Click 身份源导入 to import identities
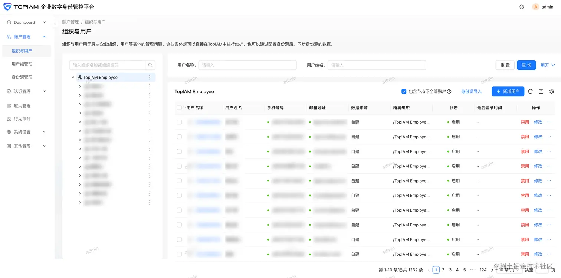The height and width of the screenshot is (278, 561). pyautogui.click(x=471, y=91)
